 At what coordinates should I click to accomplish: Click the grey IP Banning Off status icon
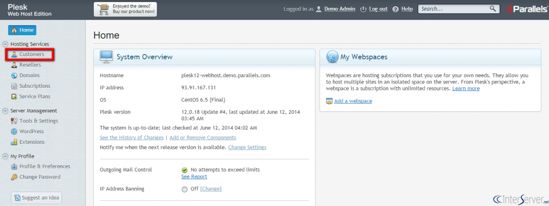(x=185, y=189)
